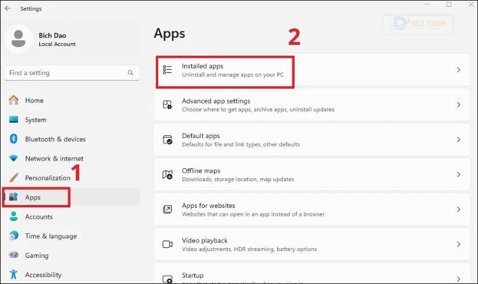Expand Installed apps via its chevron

[x=459, y=70]
